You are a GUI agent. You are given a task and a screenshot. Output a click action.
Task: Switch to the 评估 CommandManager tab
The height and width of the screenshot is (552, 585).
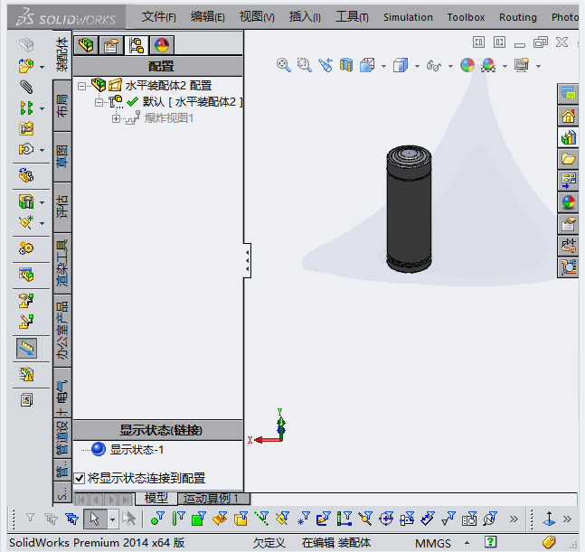(x=61, y=207)
